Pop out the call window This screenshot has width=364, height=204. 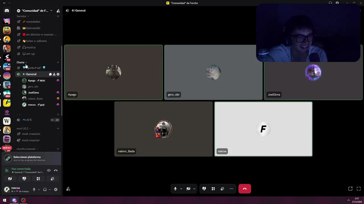pyautogui.click(x=350, y=189)
